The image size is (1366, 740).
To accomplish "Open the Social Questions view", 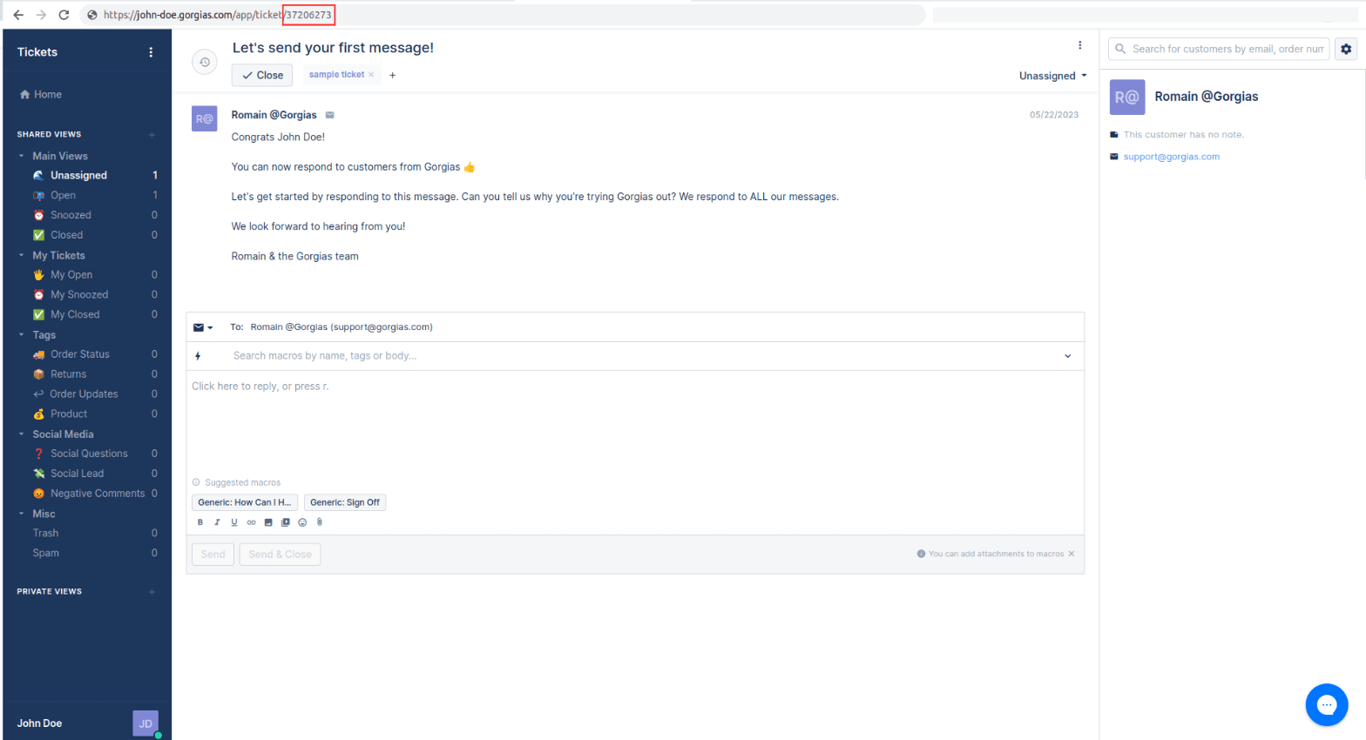I will click(x=87, y=454).
